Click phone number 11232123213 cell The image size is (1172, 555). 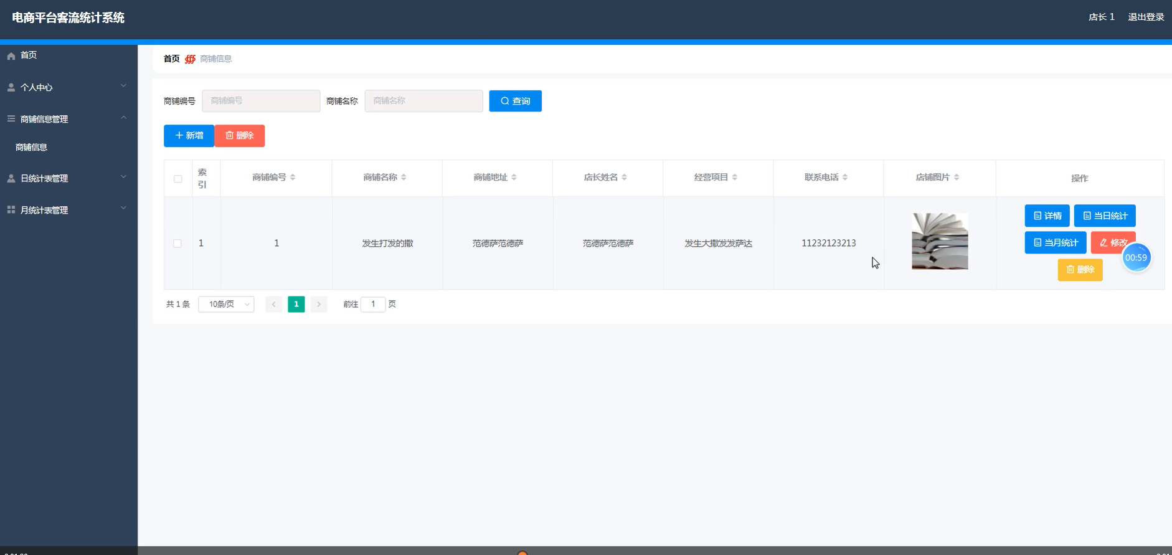point(828,244)
